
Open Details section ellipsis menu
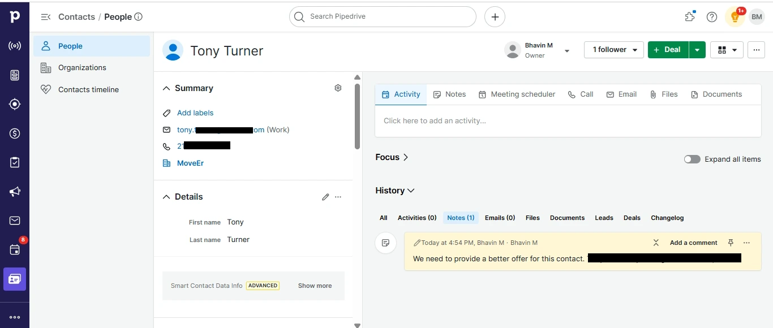338,197
